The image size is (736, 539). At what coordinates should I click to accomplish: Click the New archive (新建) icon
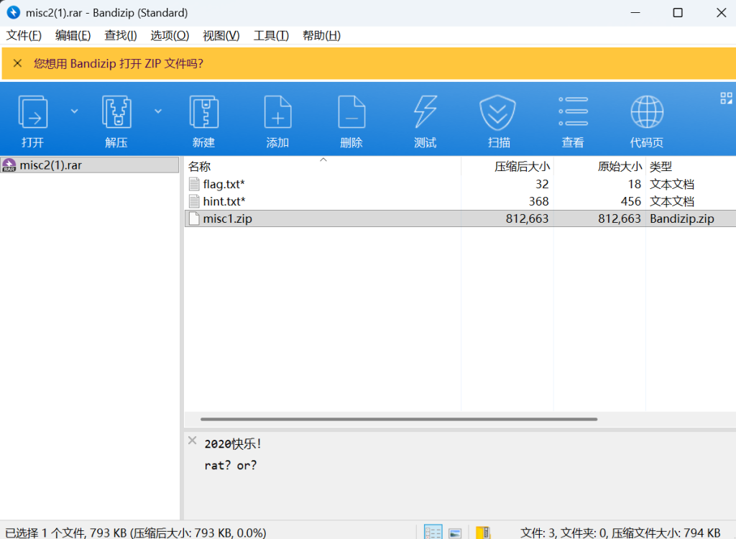[x=203, y=113]
